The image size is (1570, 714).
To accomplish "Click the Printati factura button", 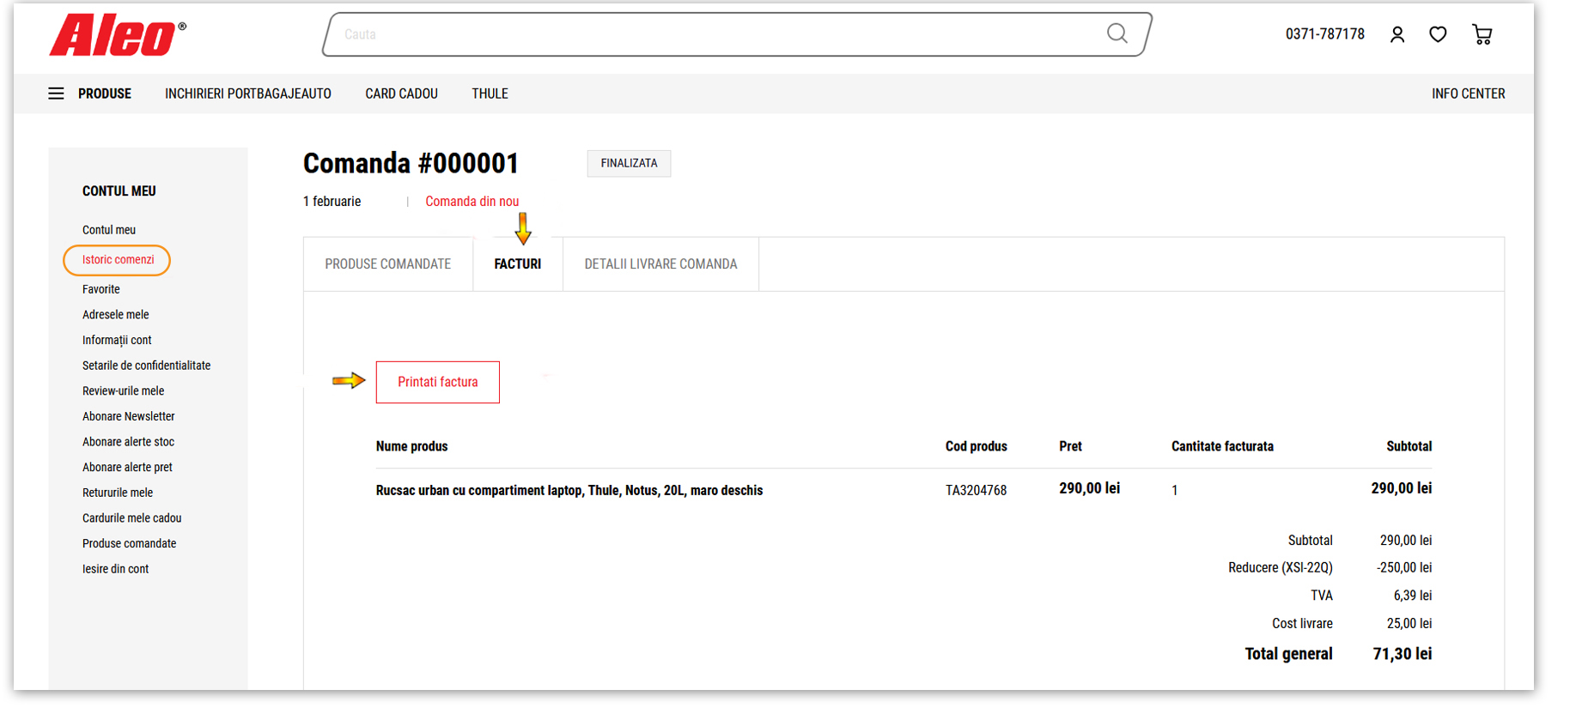I will 437,382.
